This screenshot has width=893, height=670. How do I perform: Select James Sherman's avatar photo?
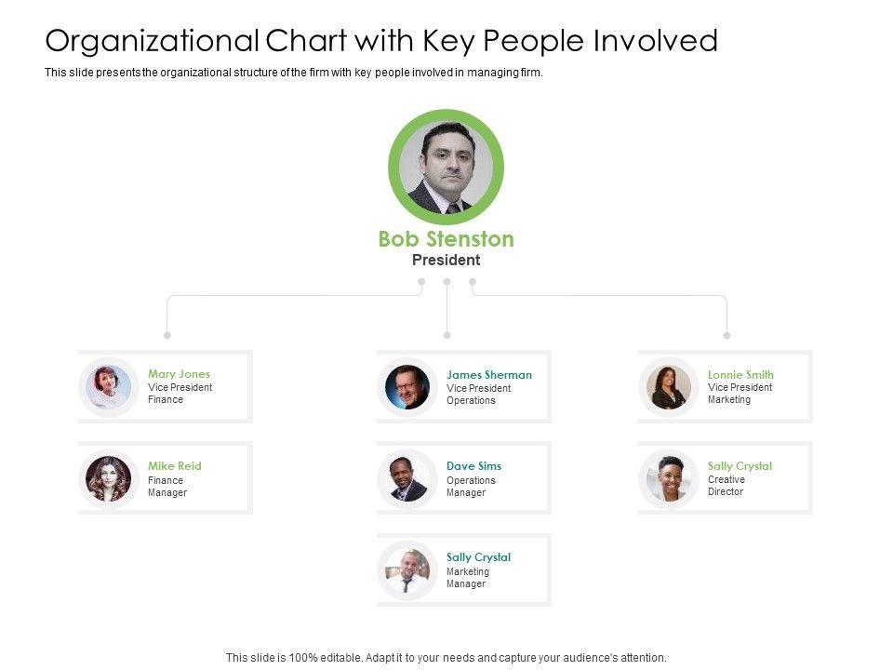pos(407,386)
